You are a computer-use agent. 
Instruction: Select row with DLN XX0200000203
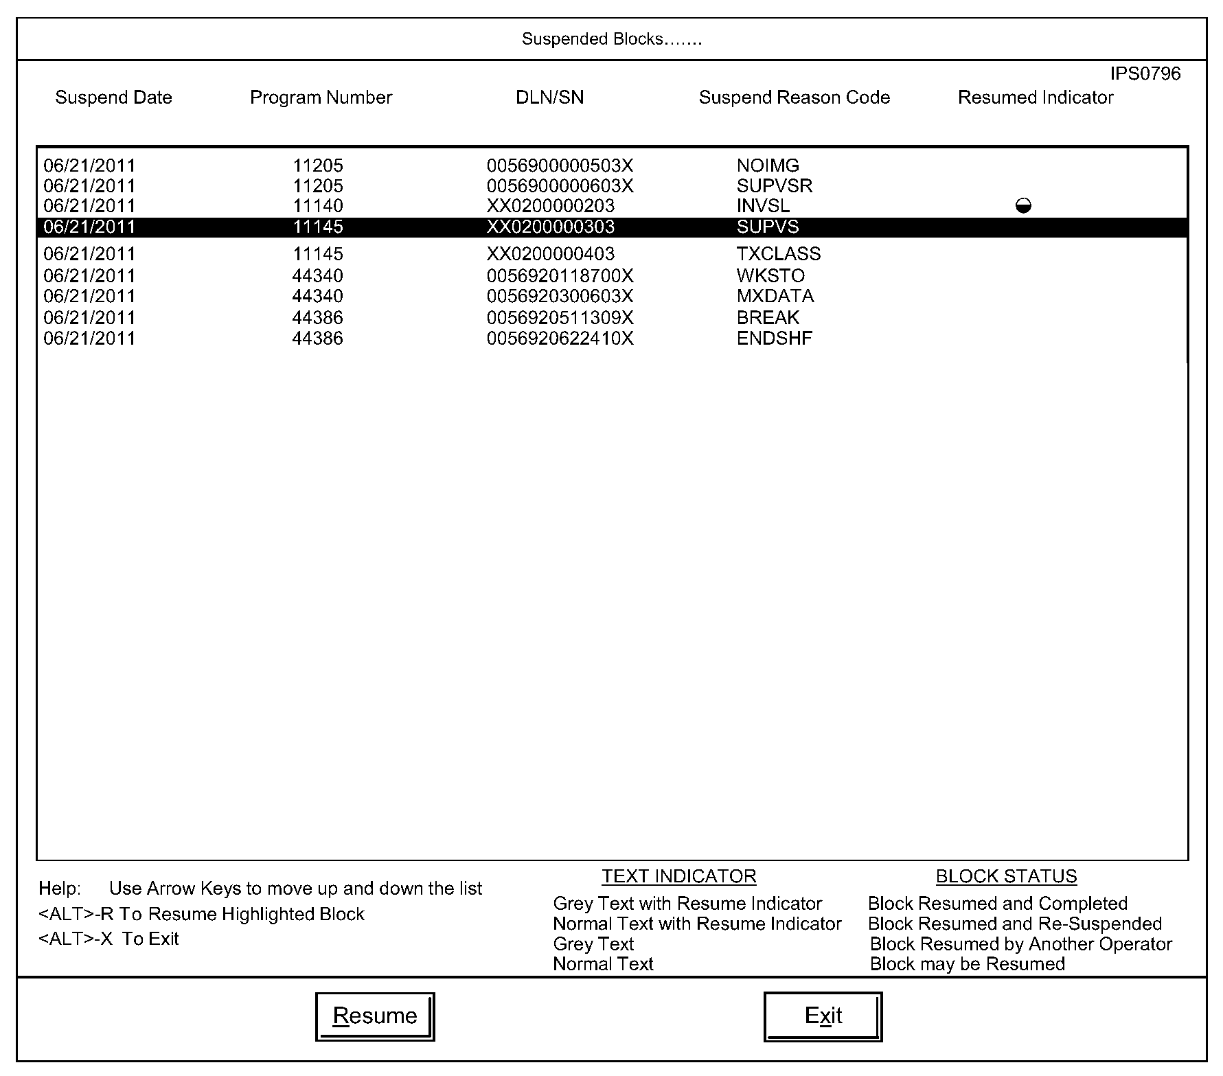[x=550, y=206]
